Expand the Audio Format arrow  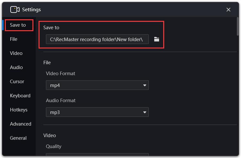[145, 112]
